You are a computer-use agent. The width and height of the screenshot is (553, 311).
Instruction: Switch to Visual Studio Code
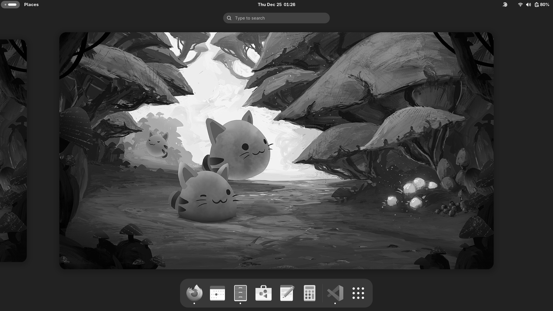pyautogui.click(x=335, y=293)
